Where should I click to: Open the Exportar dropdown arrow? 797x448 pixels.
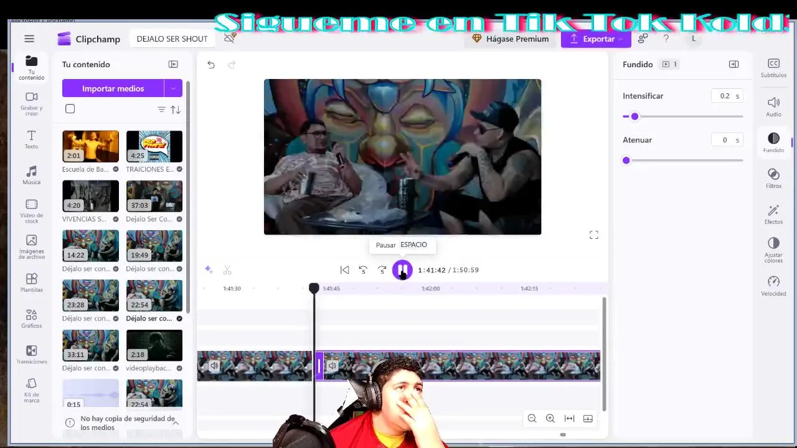[621, 39]
